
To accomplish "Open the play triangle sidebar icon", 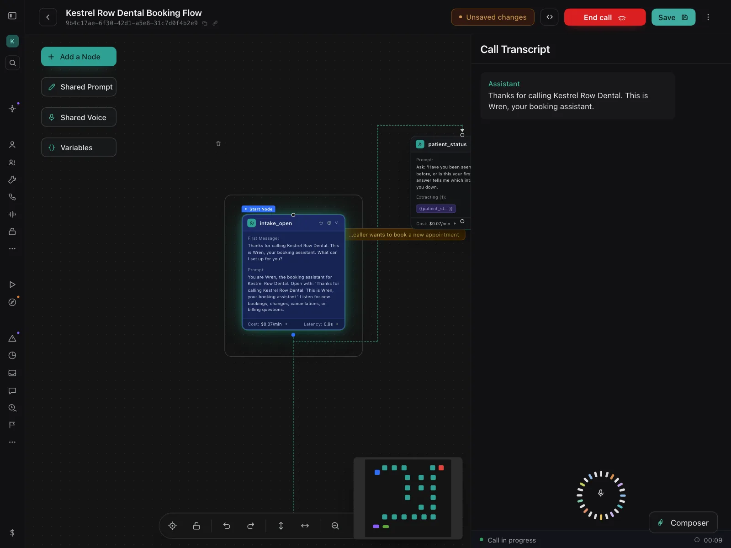I will pos(12,285).
